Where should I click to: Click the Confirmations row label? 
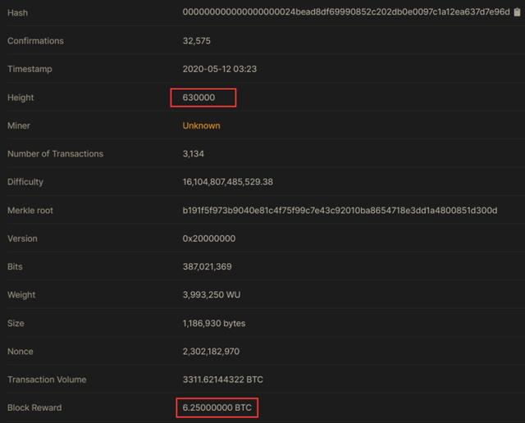35,41
